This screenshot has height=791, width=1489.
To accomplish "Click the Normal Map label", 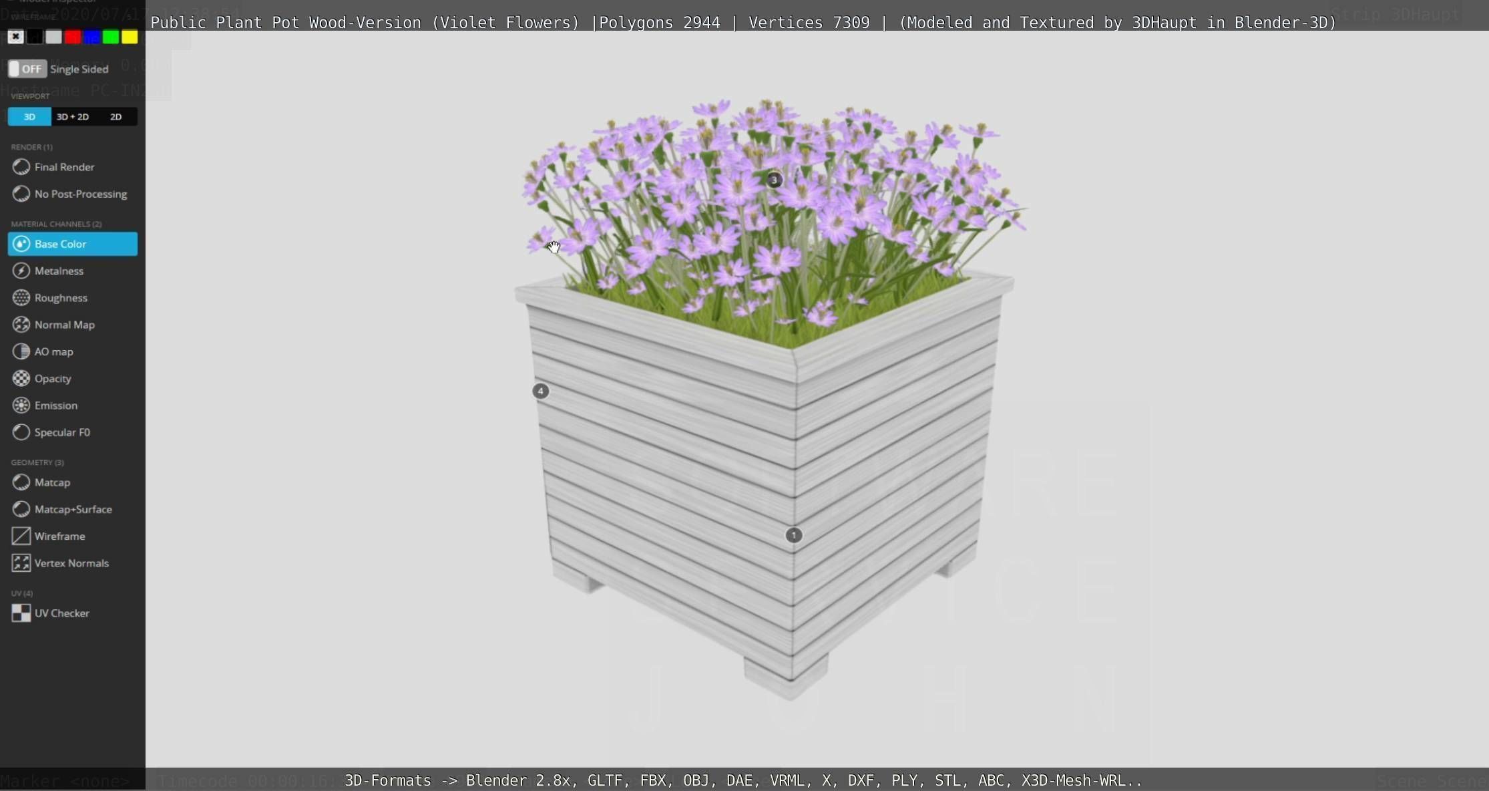I will [x=65, y=325].
